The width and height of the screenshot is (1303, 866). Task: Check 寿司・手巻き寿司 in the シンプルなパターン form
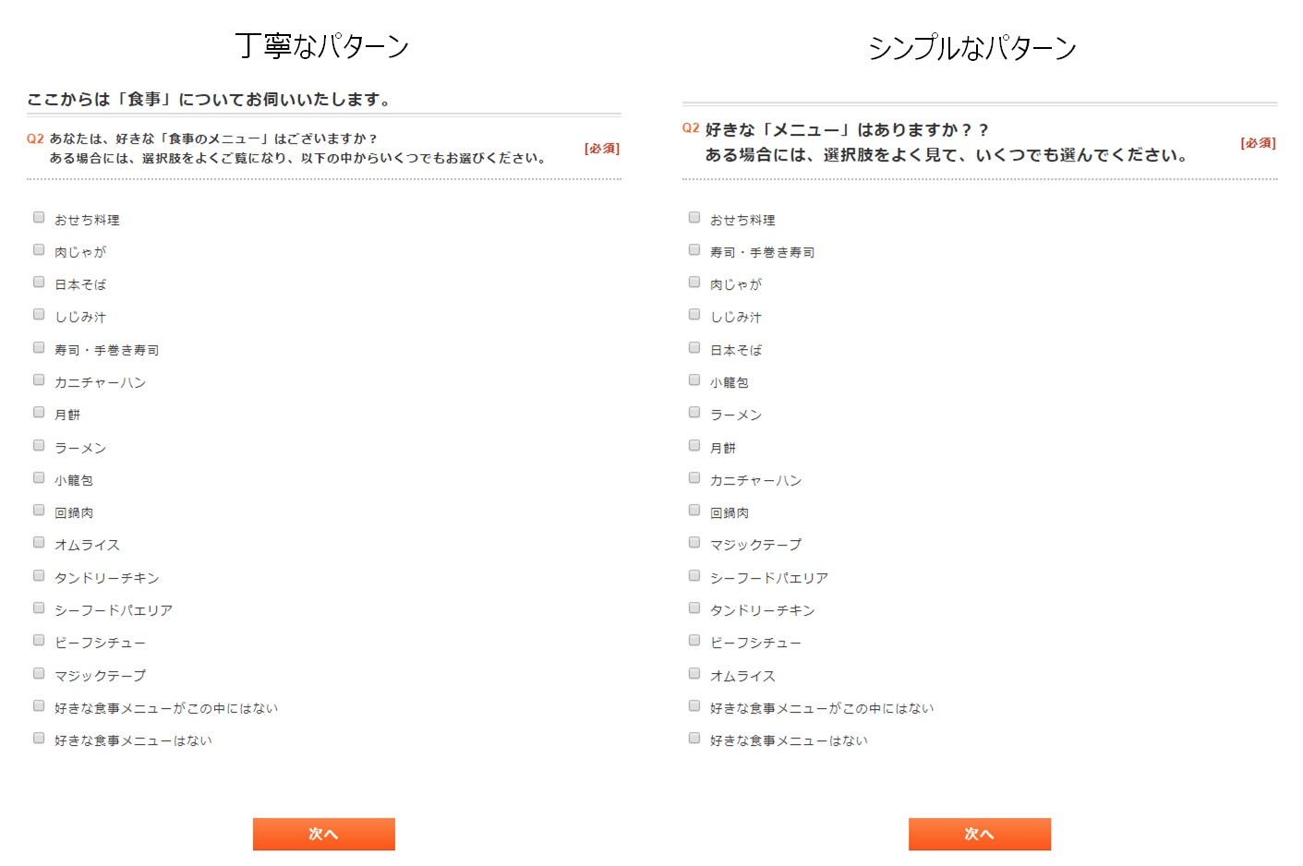click(694, 250)
